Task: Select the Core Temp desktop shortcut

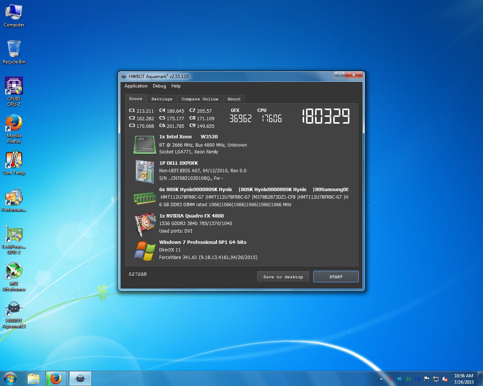Action: pos(14,164)
